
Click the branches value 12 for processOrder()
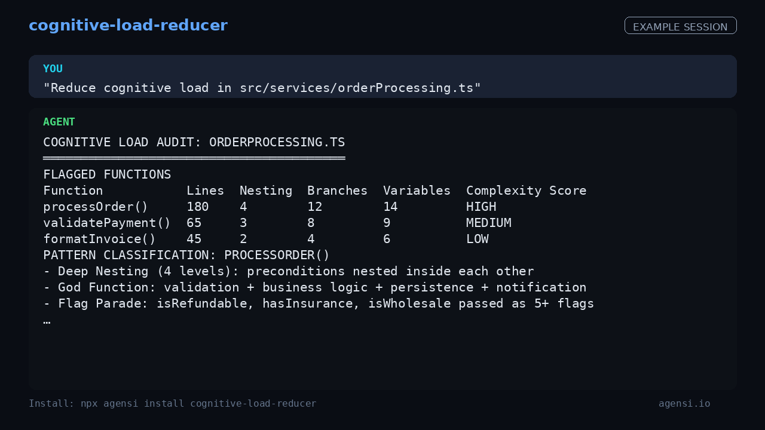click(x=315, y=207)
